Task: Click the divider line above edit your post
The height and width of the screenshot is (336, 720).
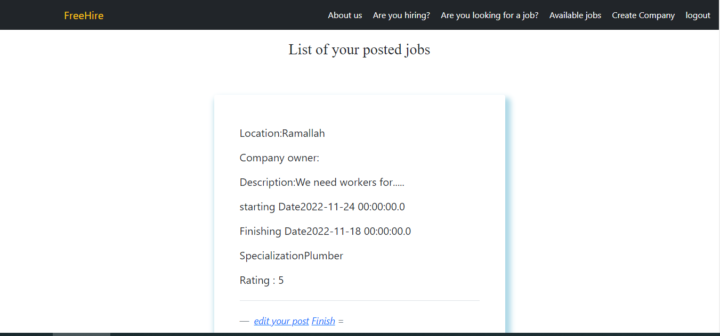Action: tap(359, 299)
